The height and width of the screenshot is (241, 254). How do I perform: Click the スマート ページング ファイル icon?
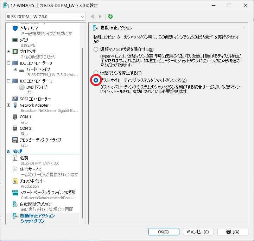coord(15,193)
